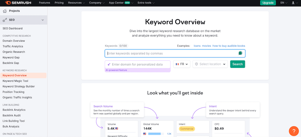The width and height of the screenshot is (301, 137).
Task: Open Domain Overview
Action: (x=14, y=41)
